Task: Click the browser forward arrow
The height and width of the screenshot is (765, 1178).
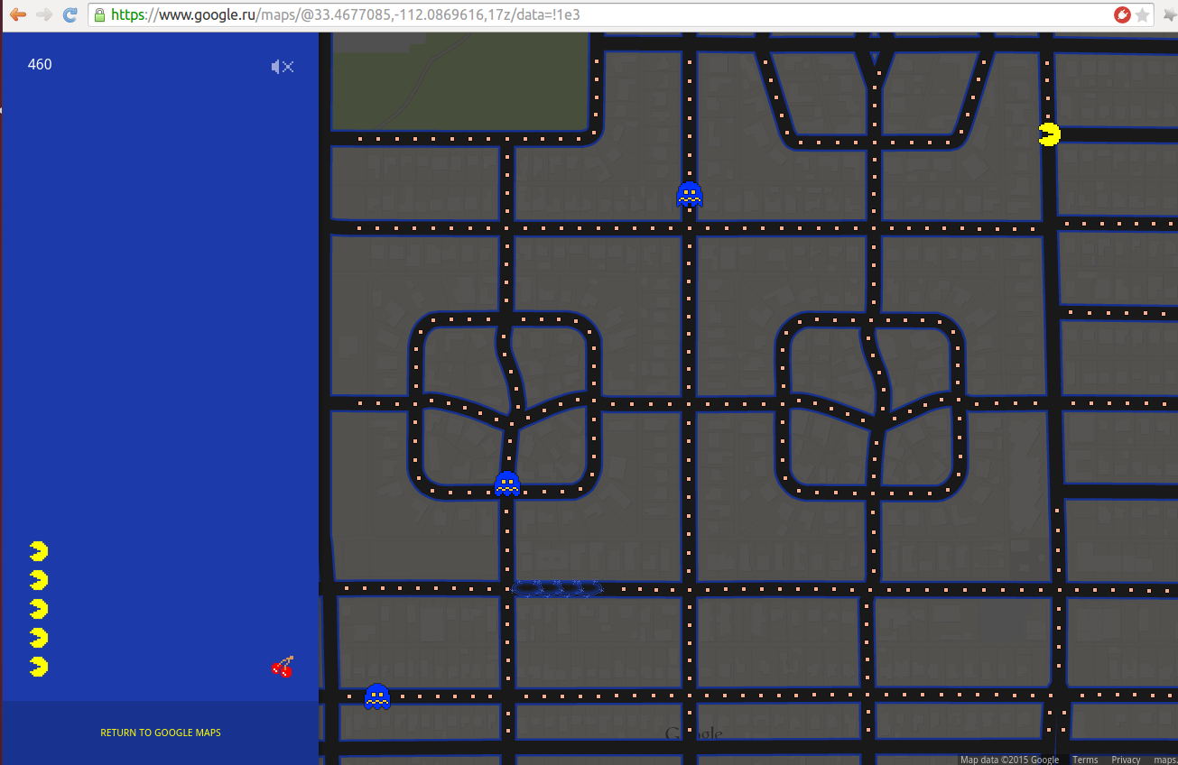Action: tap(43, 14)
